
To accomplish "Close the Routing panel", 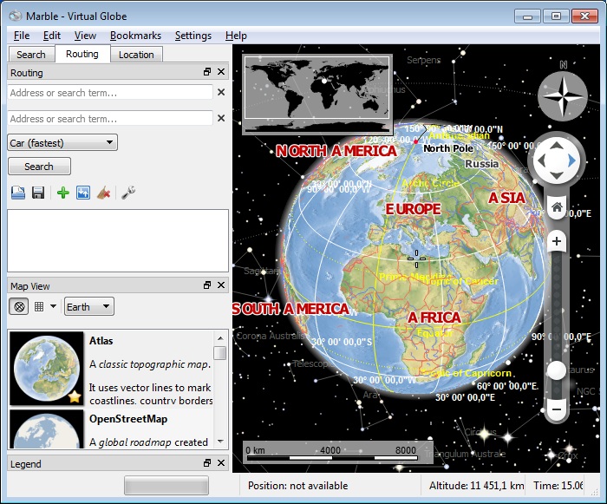I will (221, 72).
